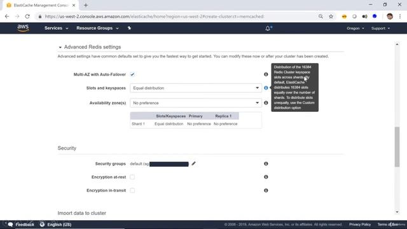Collapse the Advanced Redis settings section

coord(60,47)
